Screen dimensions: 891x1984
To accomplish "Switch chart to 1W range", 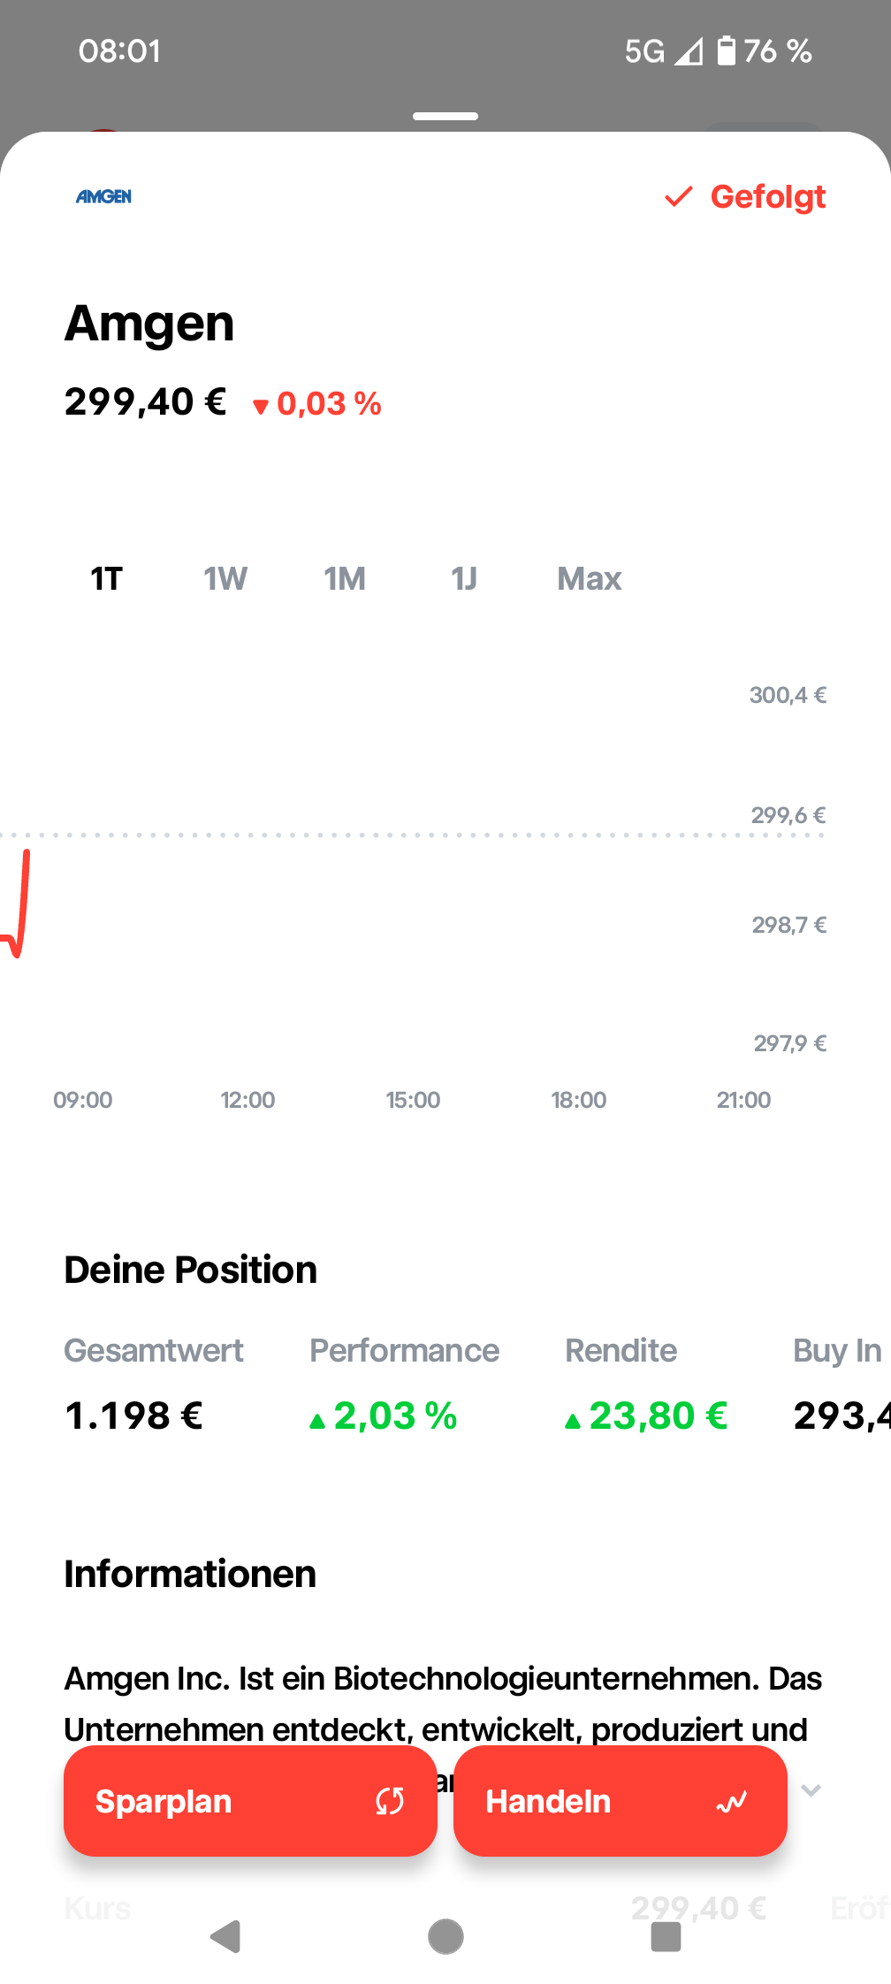I will tap(225, 579).
